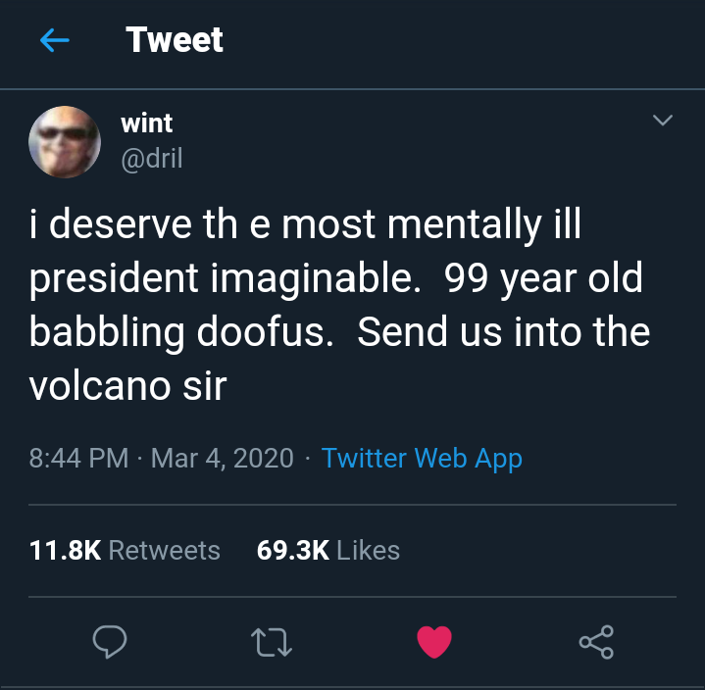
Task: Select the tweet text starting "i deserve"
Action: [339, 304]
